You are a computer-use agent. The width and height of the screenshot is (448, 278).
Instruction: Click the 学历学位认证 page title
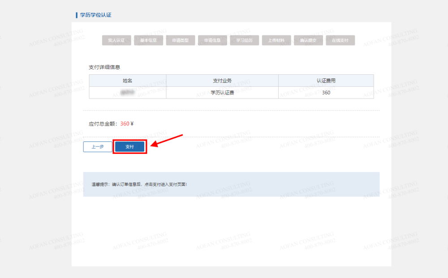[95, 15]
